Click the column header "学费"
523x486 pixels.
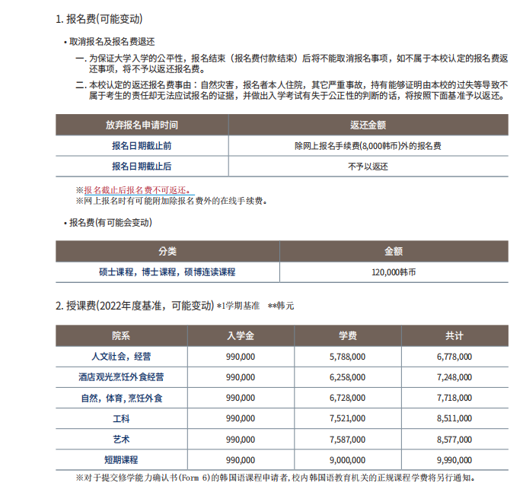pyautogui.click(x=348, y=335)
